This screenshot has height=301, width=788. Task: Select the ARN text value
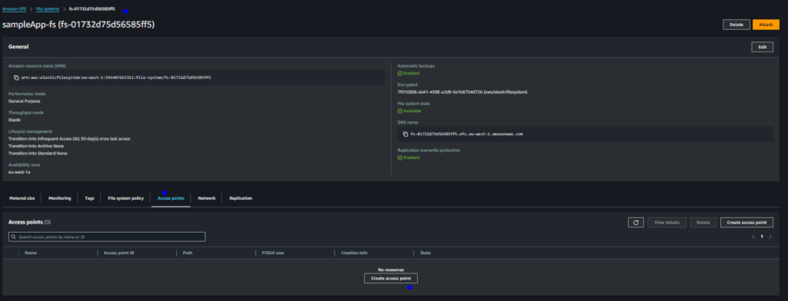pyautogui.click(x=116, y=78)
